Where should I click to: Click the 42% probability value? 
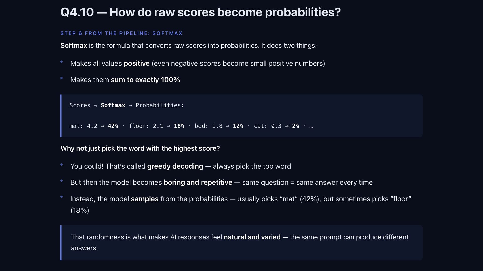click(113, 126)
